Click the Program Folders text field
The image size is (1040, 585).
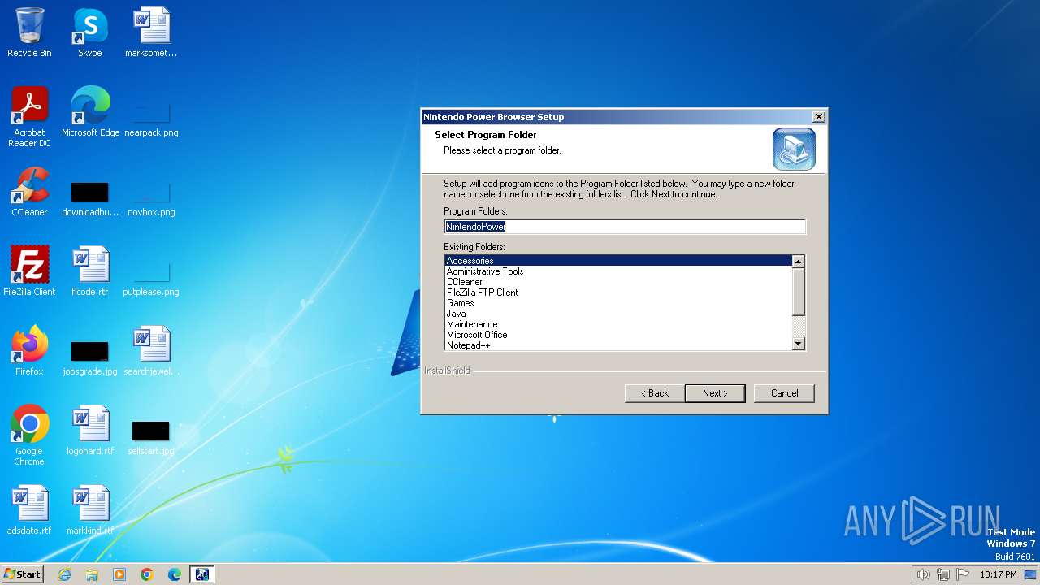(625, 227)
